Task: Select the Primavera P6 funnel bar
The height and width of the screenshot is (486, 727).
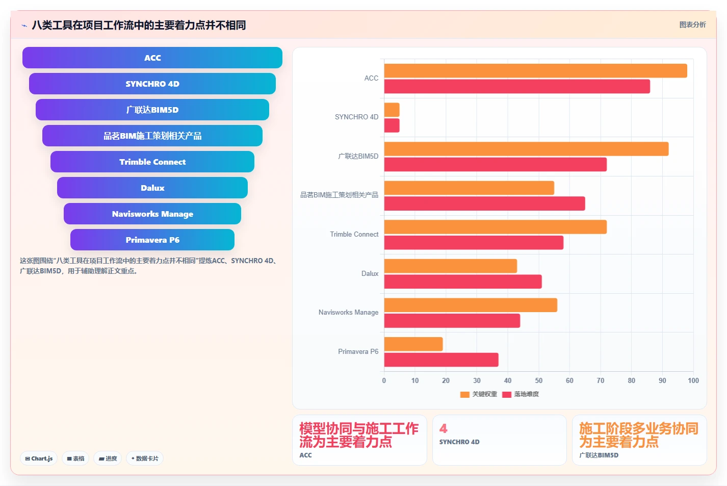Action: click(x=152, y=240)
